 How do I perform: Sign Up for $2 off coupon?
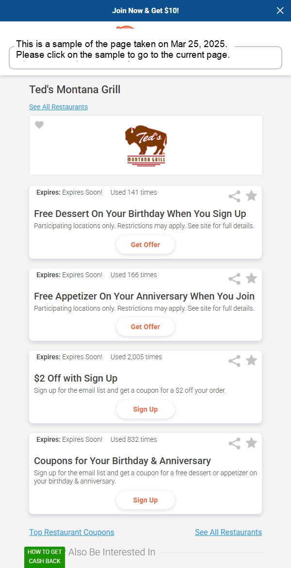point(145,409)
